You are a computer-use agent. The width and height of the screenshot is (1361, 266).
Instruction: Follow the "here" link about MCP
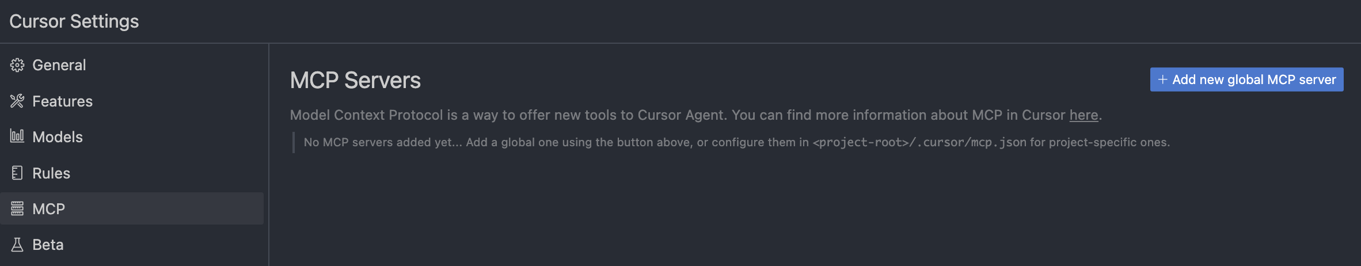pyautogui.click(x=1084, y=115)
